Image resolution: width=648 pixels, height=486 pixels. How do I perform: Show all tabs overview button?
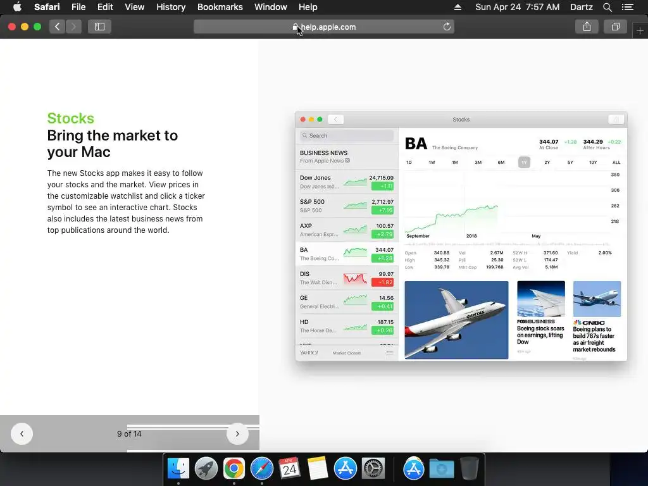click(x=615, y=27)
